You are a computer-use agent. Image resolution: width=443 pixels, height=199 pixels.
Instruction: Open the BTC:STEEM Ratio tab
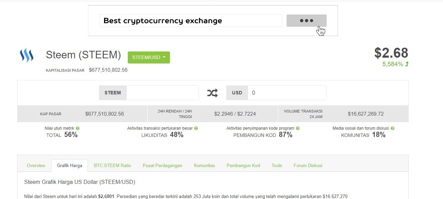pyautogui.click(x=112, y=165)
